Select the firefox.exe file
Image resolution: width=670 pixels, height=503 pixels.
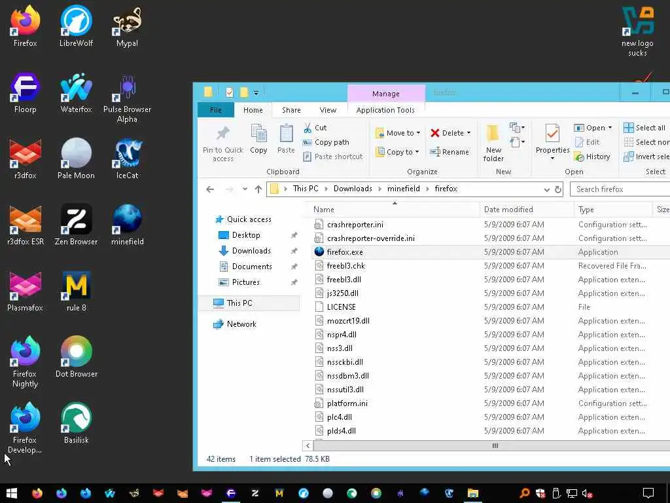point(344,252)
